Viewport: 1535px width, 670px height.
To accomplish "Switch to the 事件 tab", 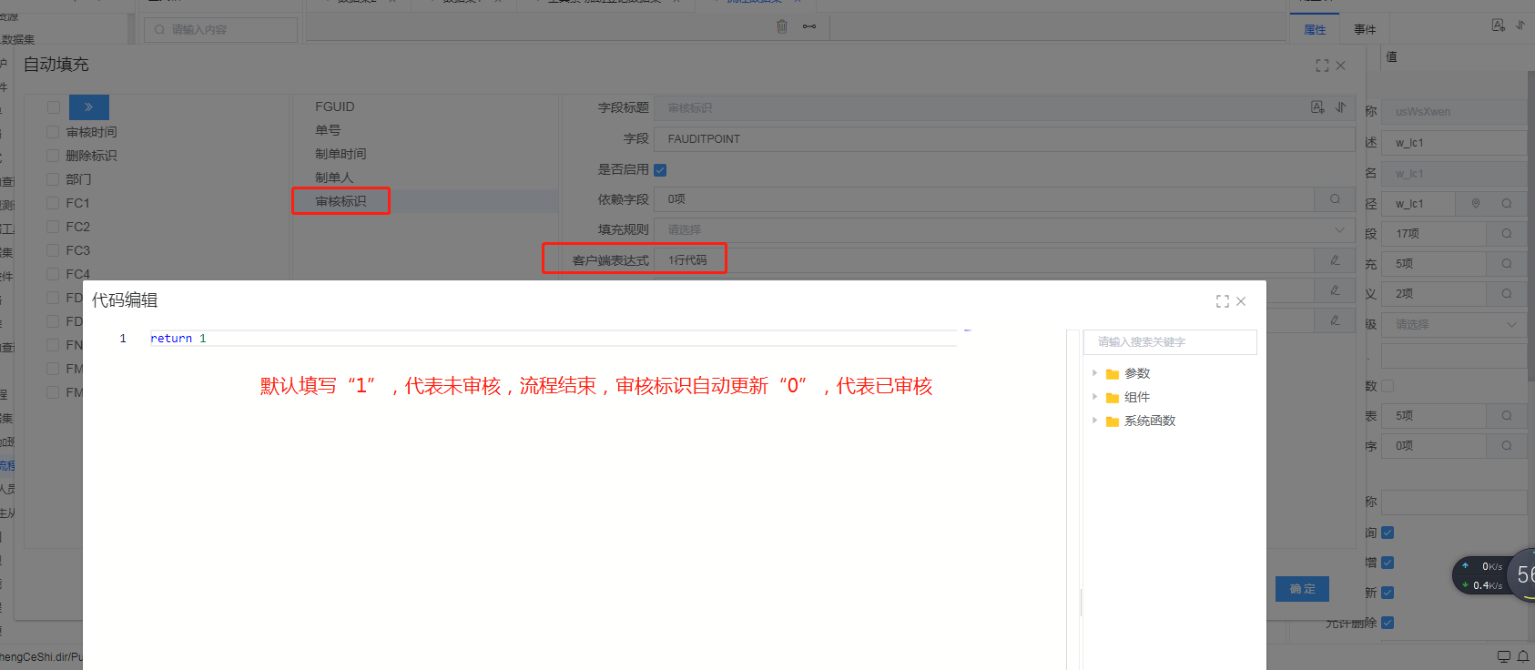I will point(1364,30).
